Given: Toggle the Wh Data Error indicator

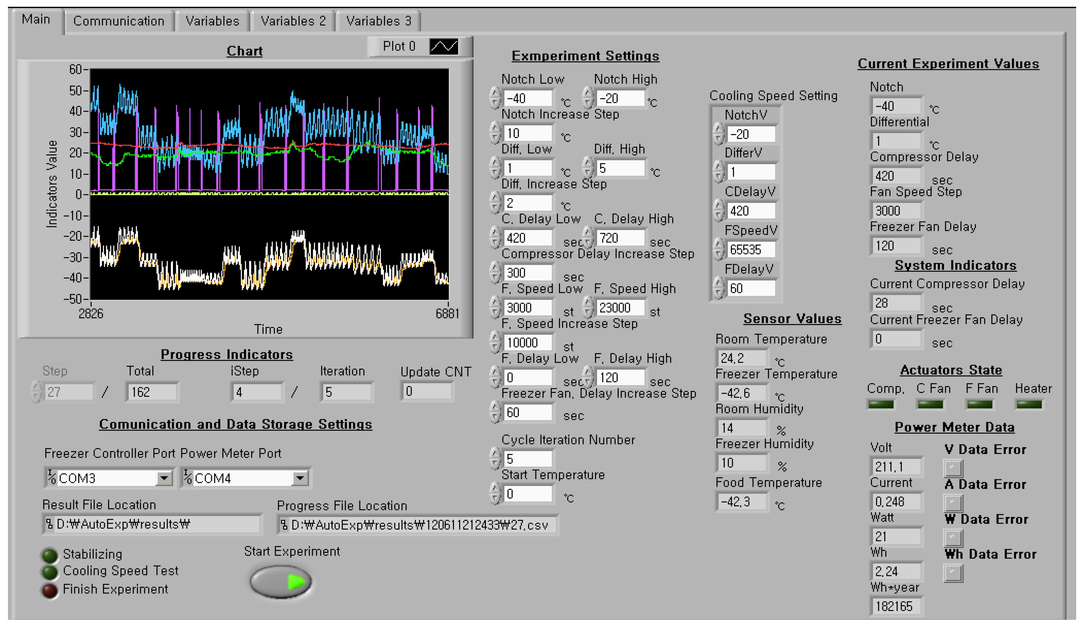Looking at the screenshot, I should click(953, 573).
